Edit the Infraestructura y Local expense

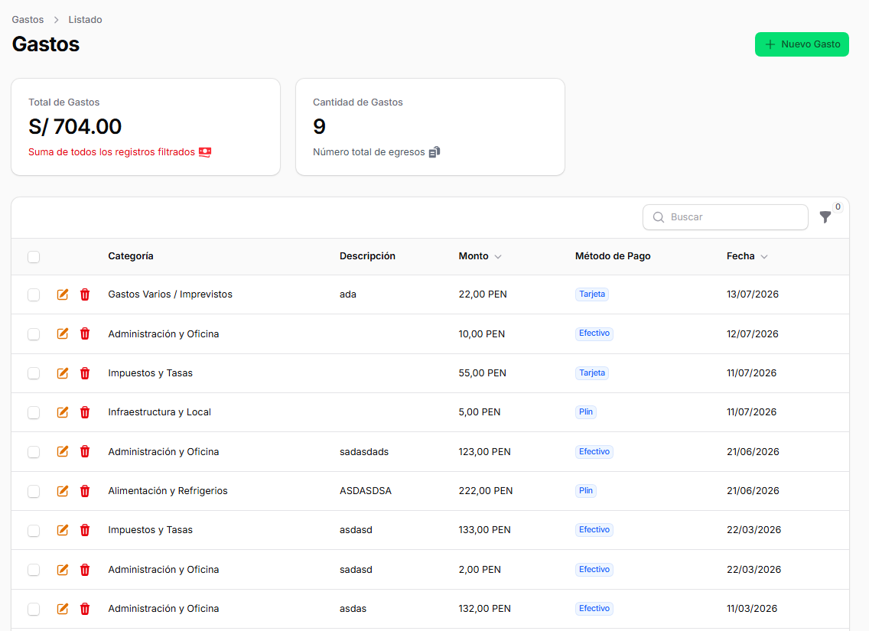(63, 412)
